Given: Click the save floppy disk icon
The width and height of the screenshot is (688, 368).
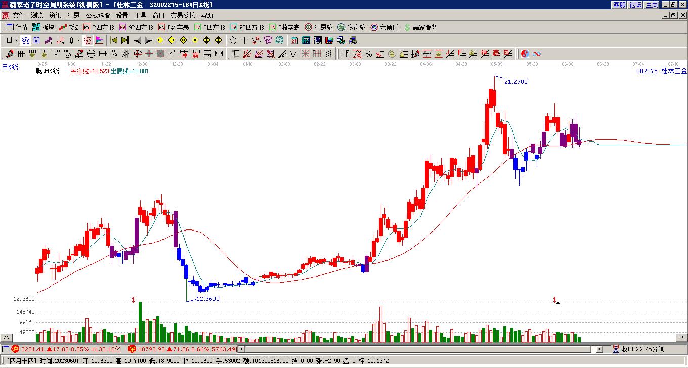Looking at the screenshot, I should click(x=329, y=40).
